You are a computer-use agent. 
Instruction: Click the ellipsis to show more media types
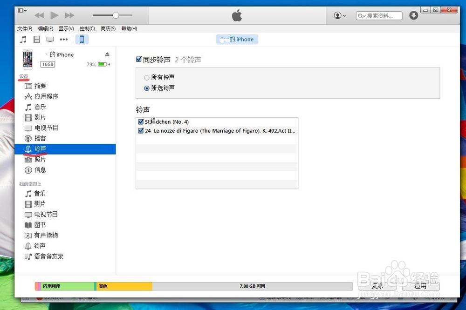[x=64, y=39]
